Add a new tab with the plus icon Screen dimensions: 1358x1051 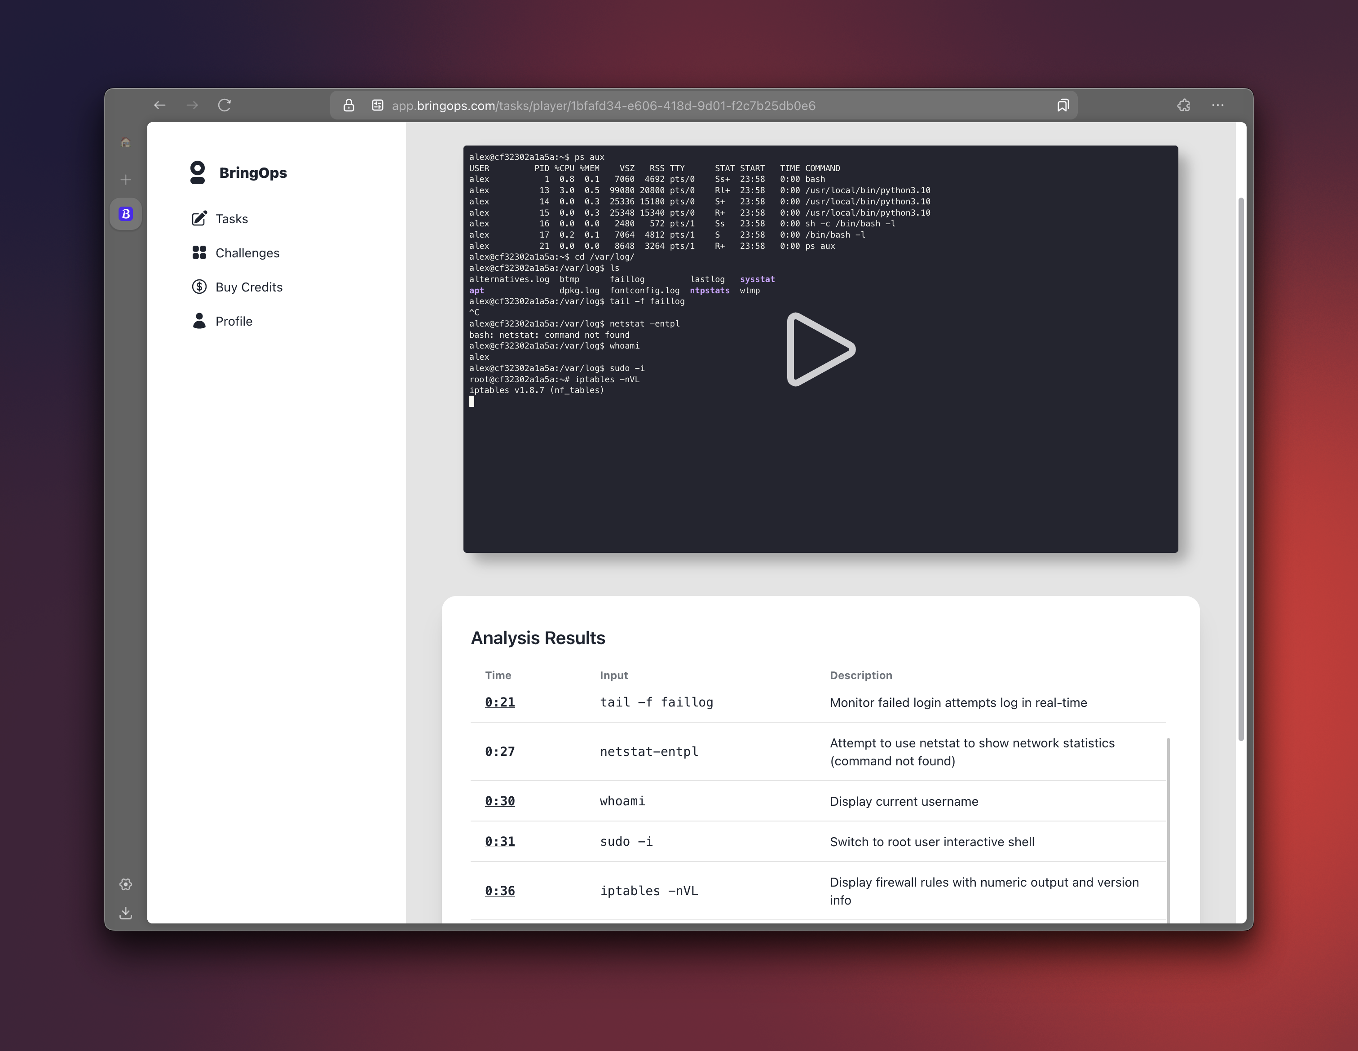pyautogui.click(x=126, y=180)
